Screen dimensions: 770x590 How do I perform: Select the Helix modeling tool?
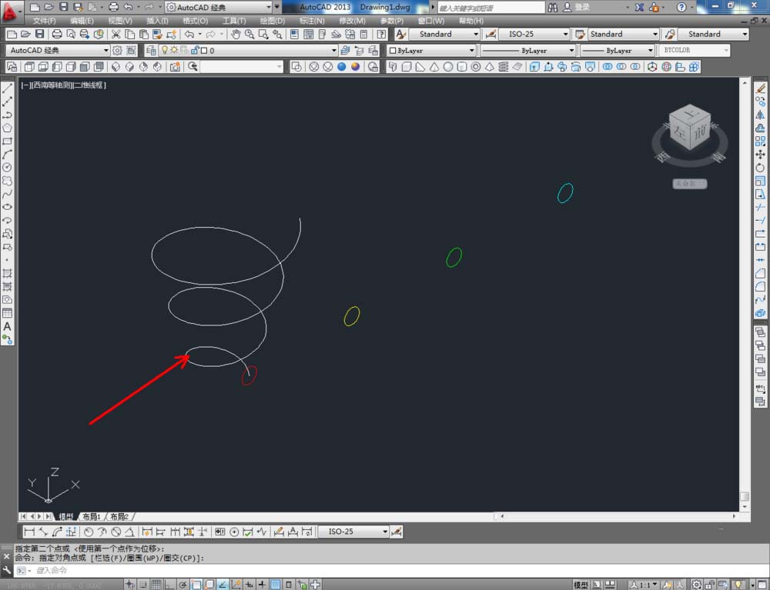pyautogui.click(x=504, y=67)
